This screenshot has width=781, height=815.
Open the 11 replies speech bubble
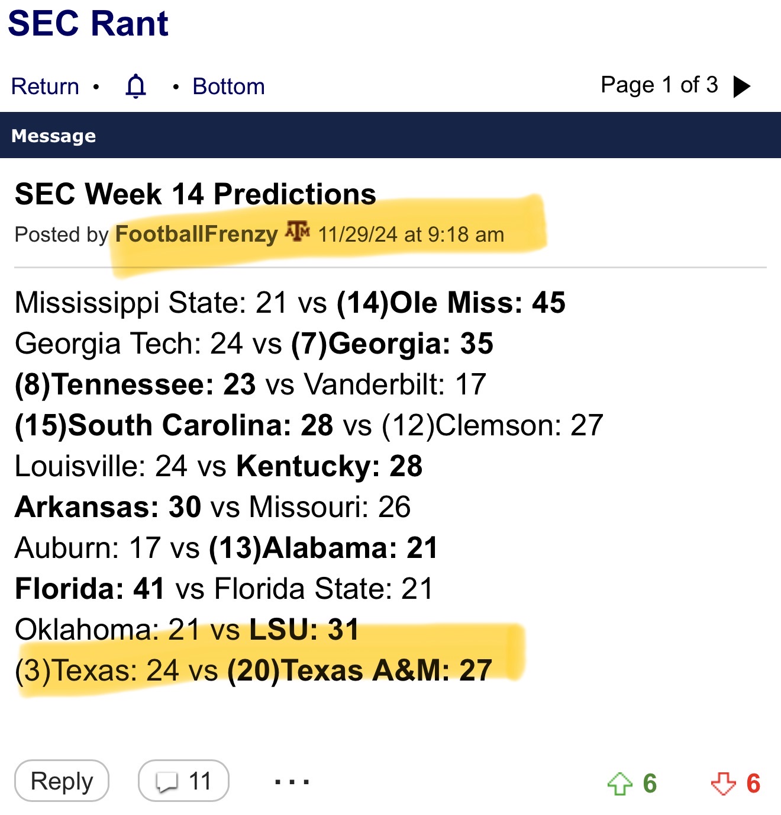coord(183,781)
